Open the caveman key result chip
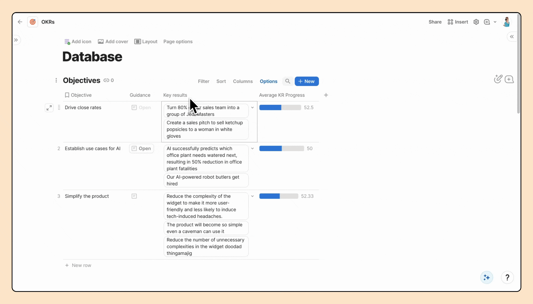533x304 pixels. 206,228
